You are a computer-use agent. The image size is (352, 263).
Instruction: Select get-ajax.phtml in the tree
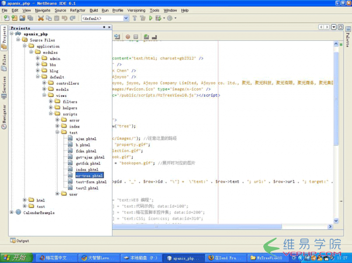(x=90, y=157)
